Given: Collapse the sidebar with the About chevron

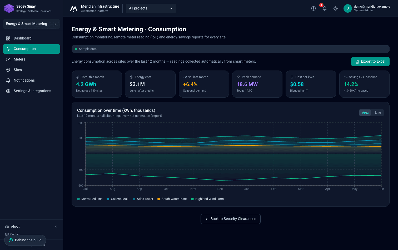Looking at the screenshot, I should [56, 227].
